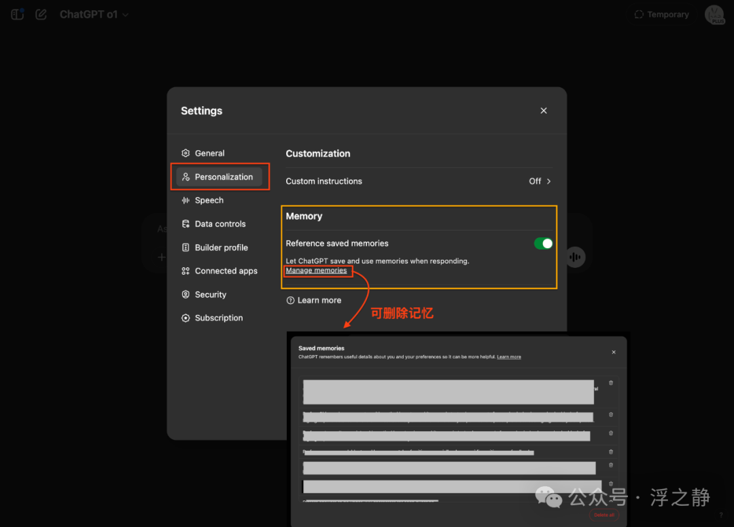Click trash icon on second memory
Screen dimensions: 734x527
610,414
